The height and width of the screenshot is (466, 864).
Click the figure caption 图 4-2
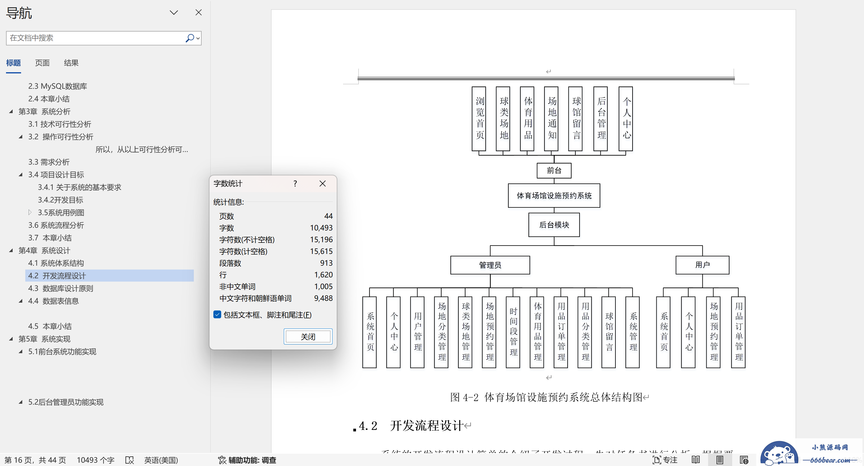[546, 397]
